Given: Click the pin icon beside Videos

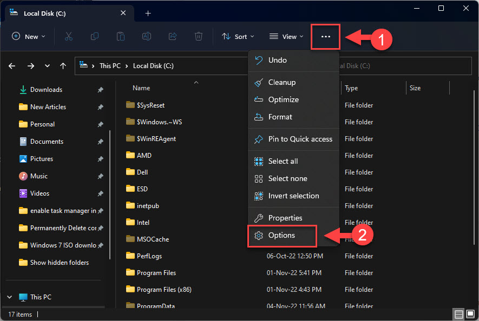Looking at the screenshot, I should [x=101, y=193].
